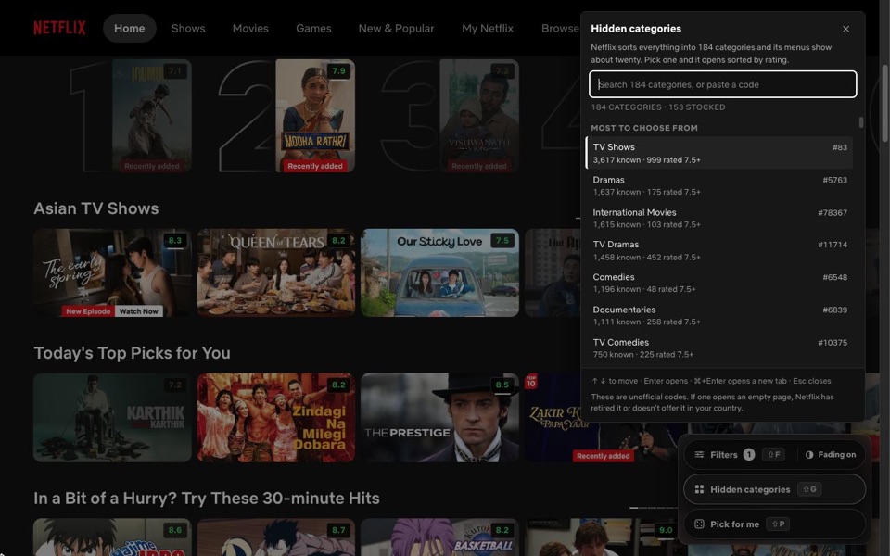This screenshot has width=890, height=556.
Task: Open International Movies category #78367
Action: (719, 218)
